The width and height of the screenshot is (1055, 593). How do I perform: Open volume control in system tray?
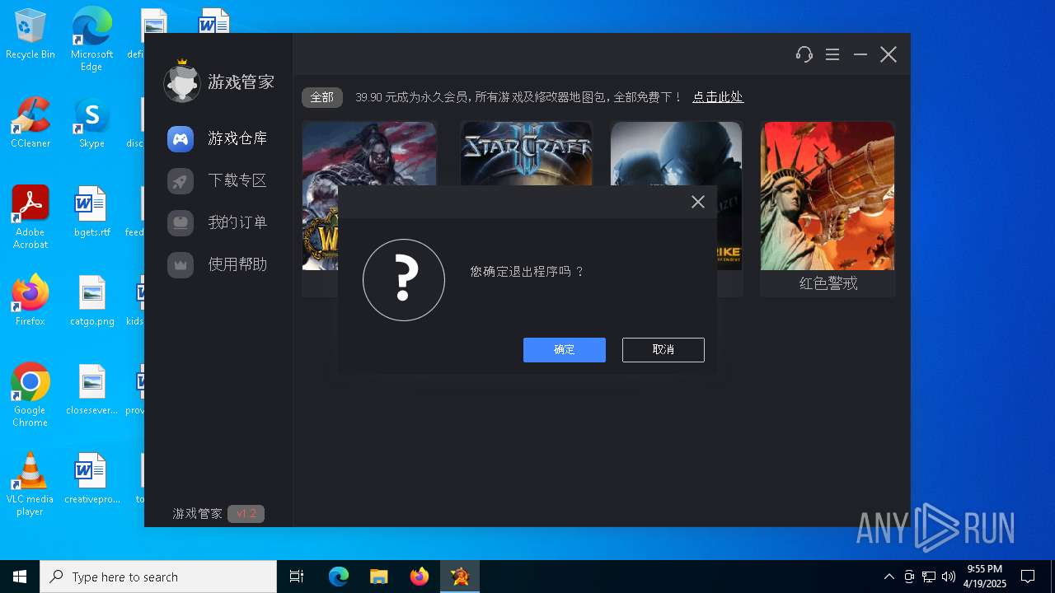pos(949,577)
